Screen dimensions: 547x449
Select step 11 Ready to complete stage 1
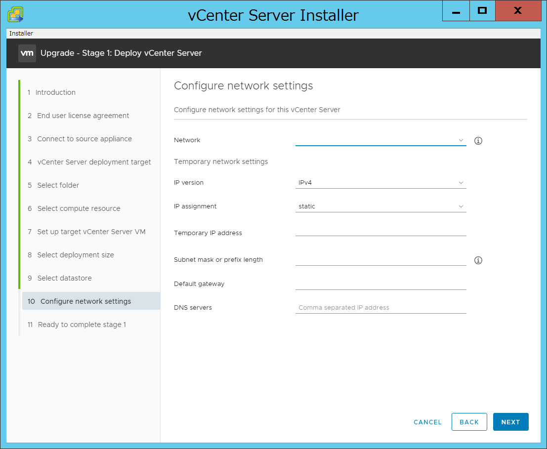[77, 325]
